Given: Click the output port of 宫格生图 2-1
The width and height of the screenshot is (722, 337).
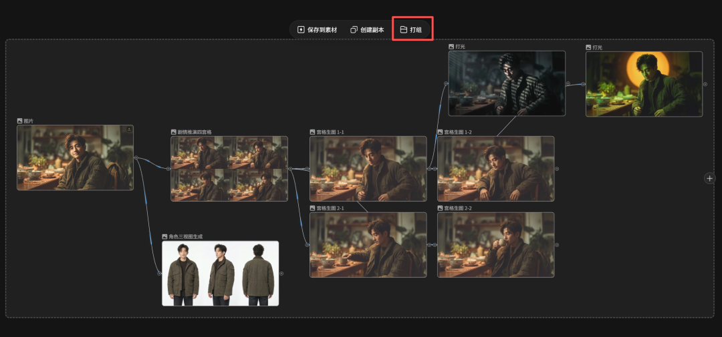Looking at the screenshot, I should point(429,245).
